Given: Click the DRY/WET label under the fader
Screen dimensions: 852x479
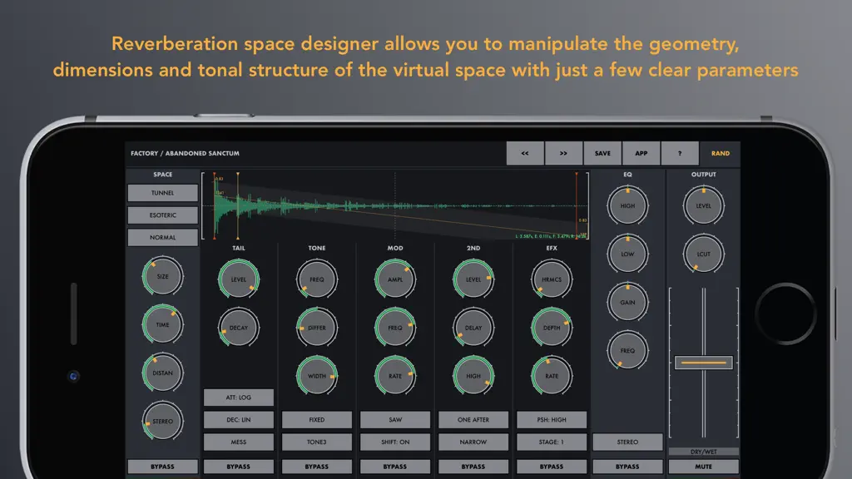Looking at the screenshot, I should click(704, 452).
